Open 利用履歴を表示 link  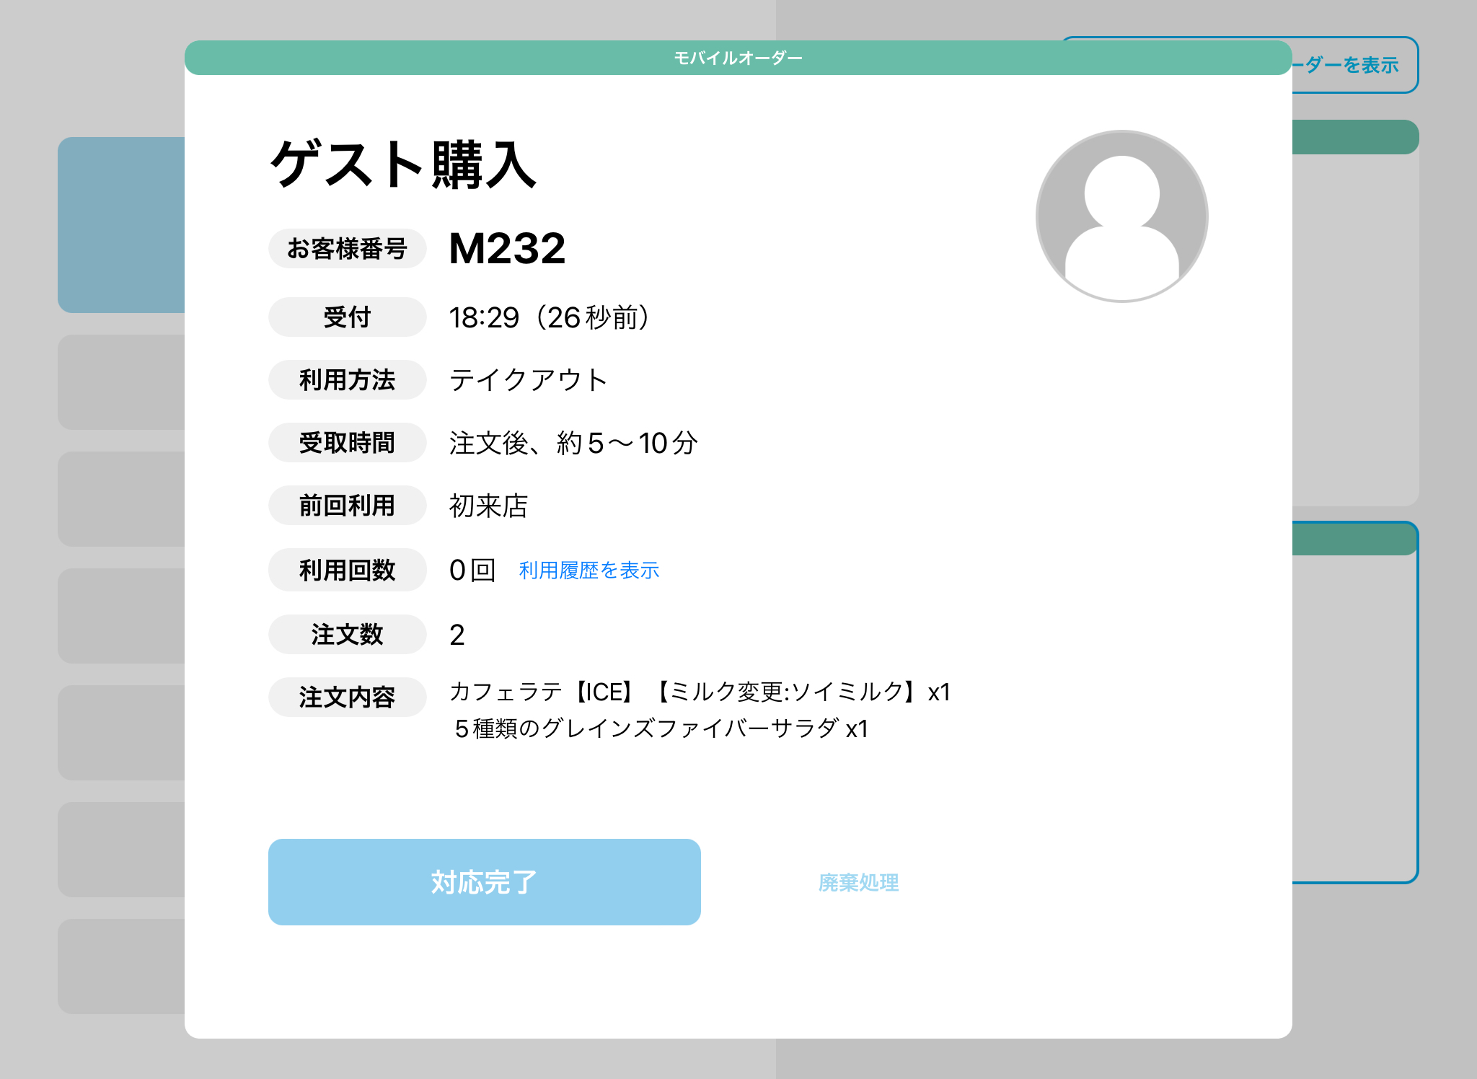[588, 571]
